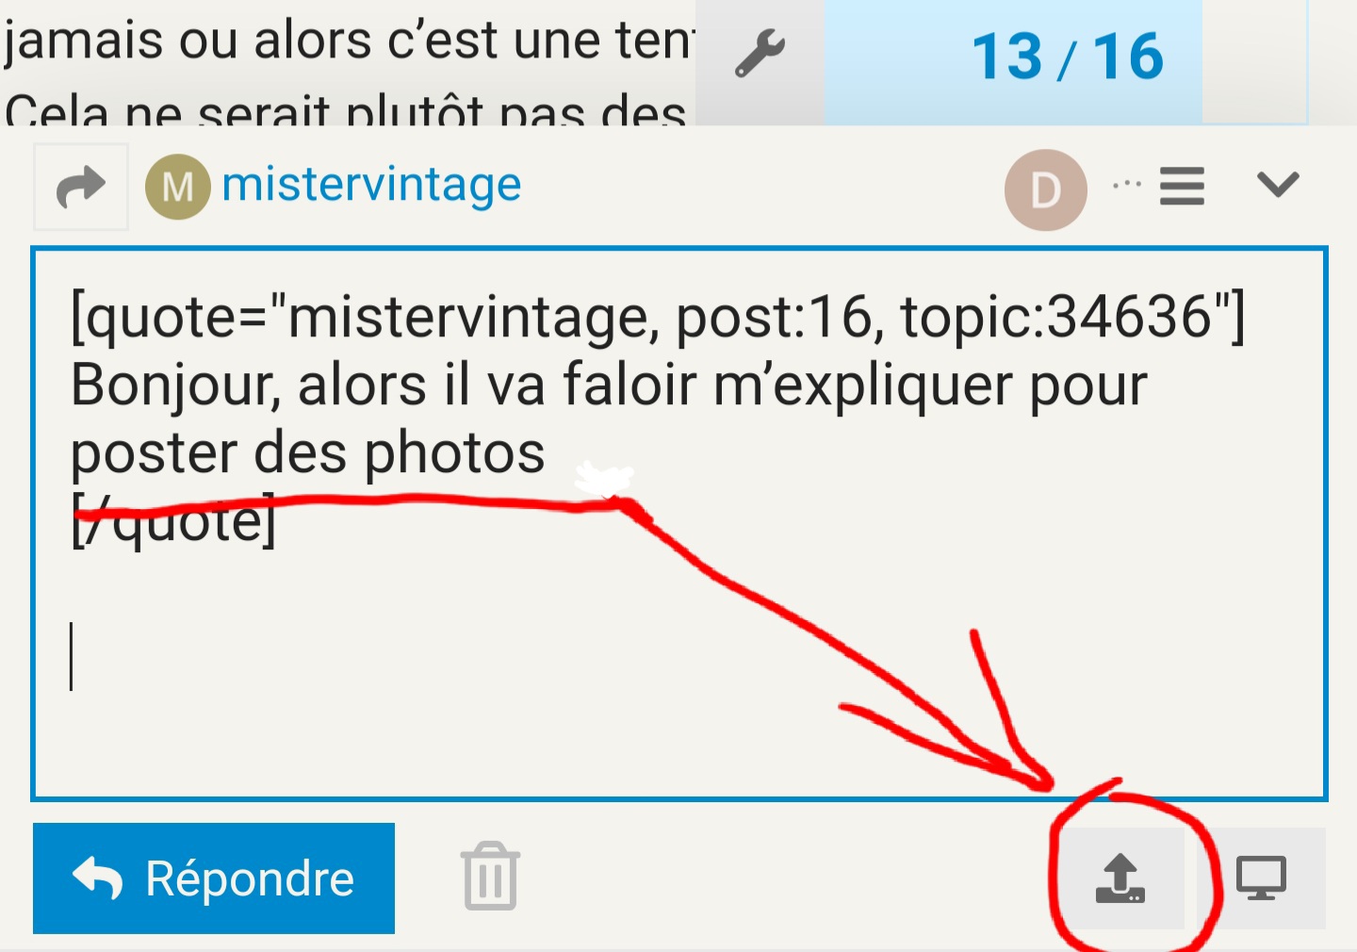
Task: Click the round M avatar of mistervintage
Action: 177,187
